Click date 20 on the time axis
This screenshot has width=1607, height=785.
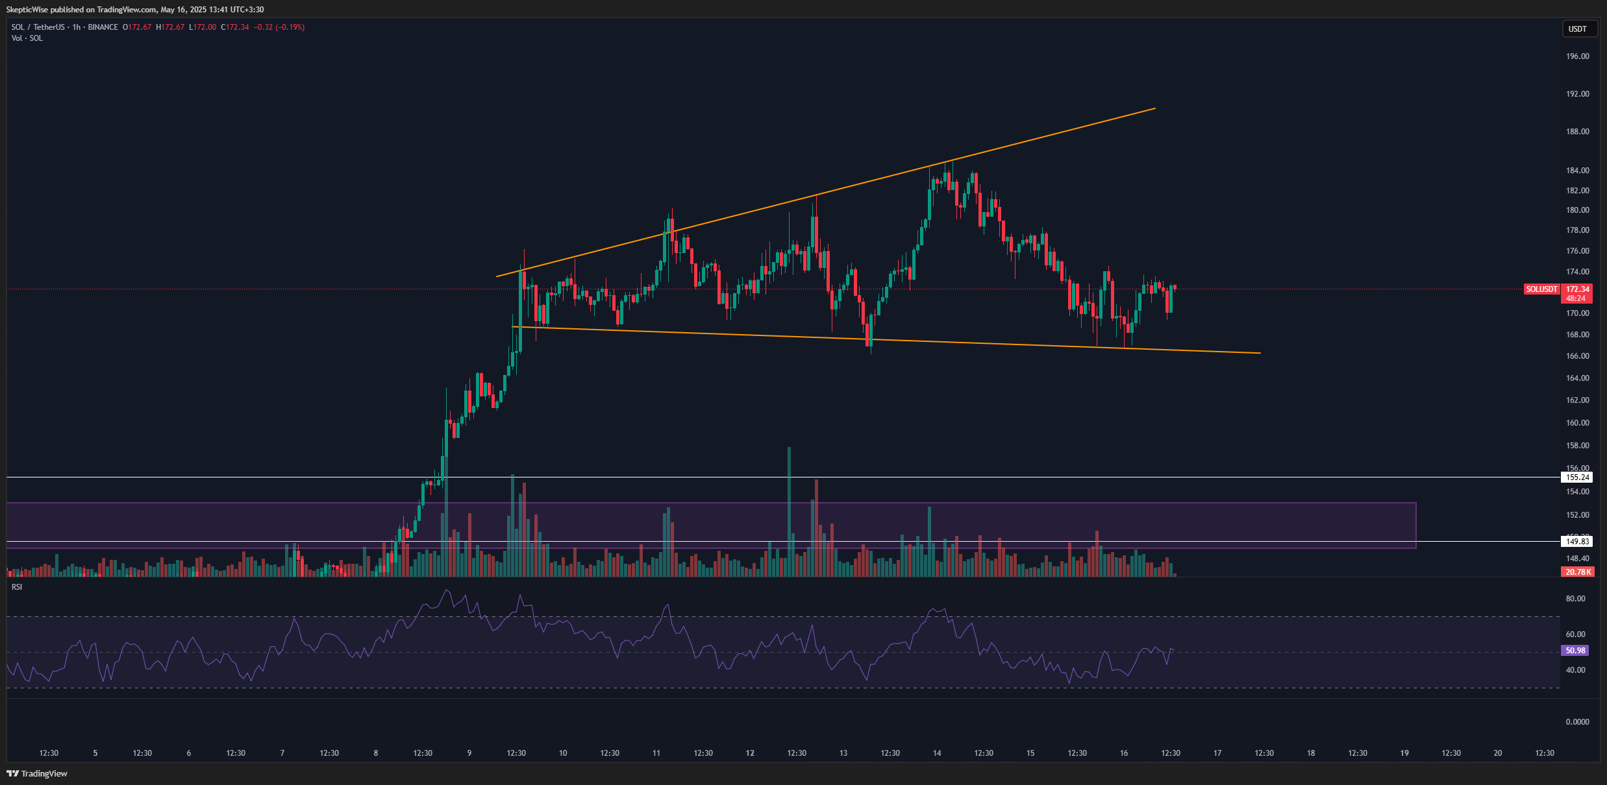pos(1498,753)
